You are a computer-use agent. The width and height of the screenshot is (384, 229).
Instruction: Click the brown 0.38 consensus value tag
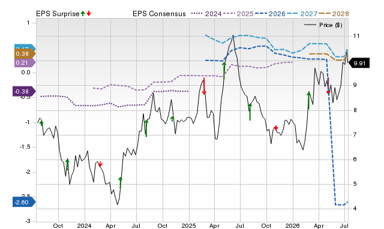pos(25,54)
